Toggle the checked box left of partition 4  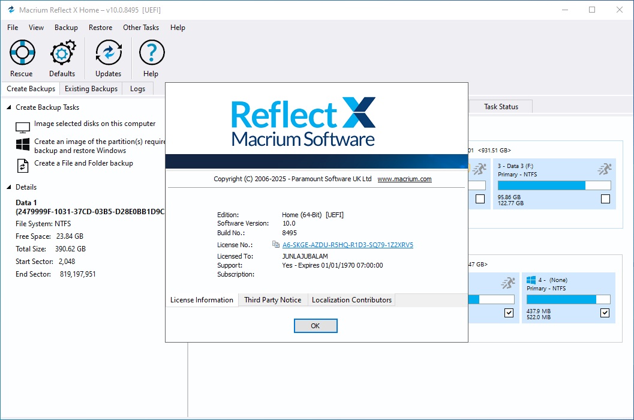[509, 313]
